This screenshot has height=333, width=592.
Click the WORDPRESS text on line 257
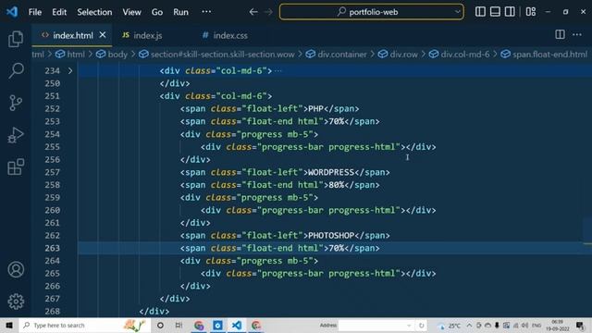tap(331, 172)
